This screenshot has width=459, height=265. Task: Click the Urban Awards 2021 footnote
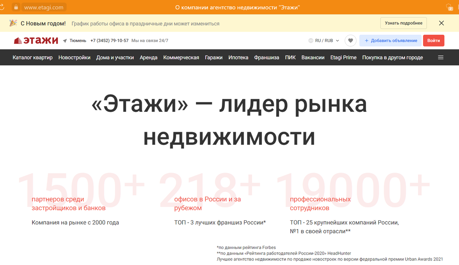(x=330, y=259)
